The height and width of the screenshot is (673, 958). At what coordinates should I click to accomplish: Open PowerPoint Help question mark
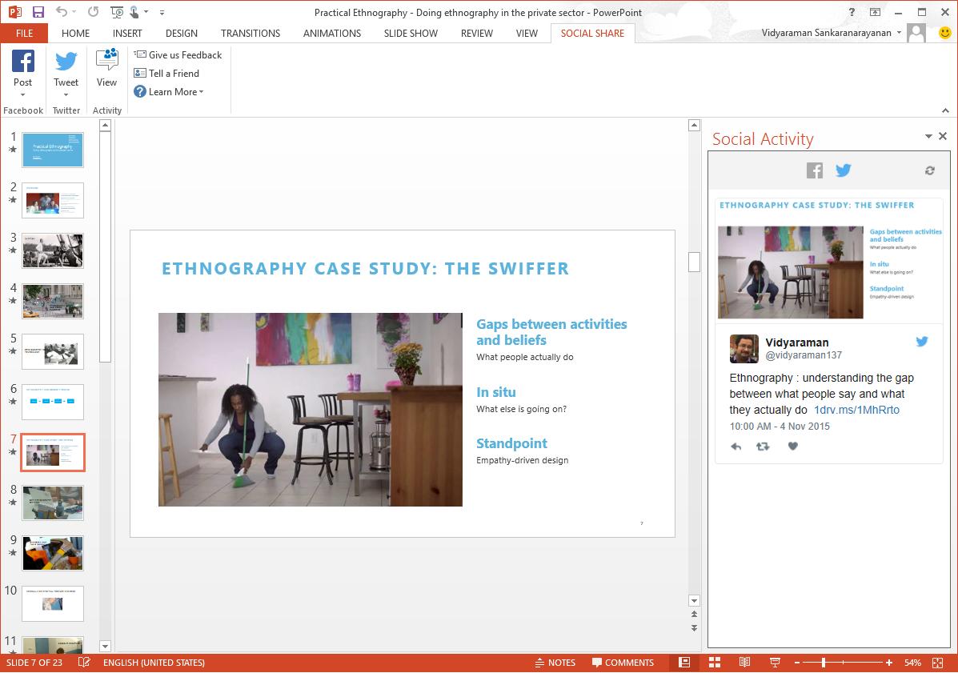(x=852, y=12)
